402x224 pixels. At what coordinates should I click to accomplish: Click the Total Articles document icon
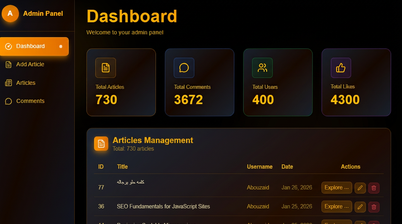[105, 68]
